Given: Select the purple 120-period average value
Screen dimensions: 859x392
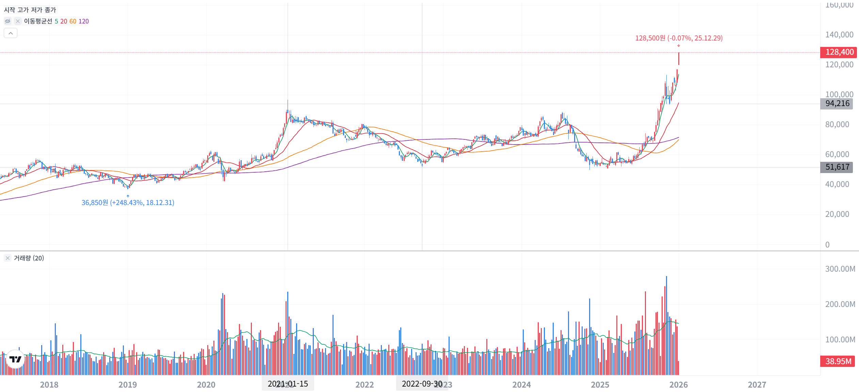Looking at the screenshot, I should (84, 21).
